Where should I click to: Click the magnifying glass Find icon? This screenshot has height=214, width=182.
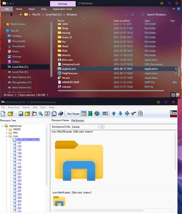pos(41,114)
